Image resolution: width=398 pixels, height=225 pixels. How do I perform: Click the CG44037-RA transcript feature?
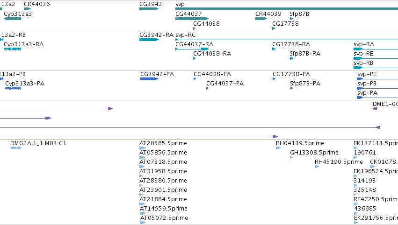(x=192, y=49)
